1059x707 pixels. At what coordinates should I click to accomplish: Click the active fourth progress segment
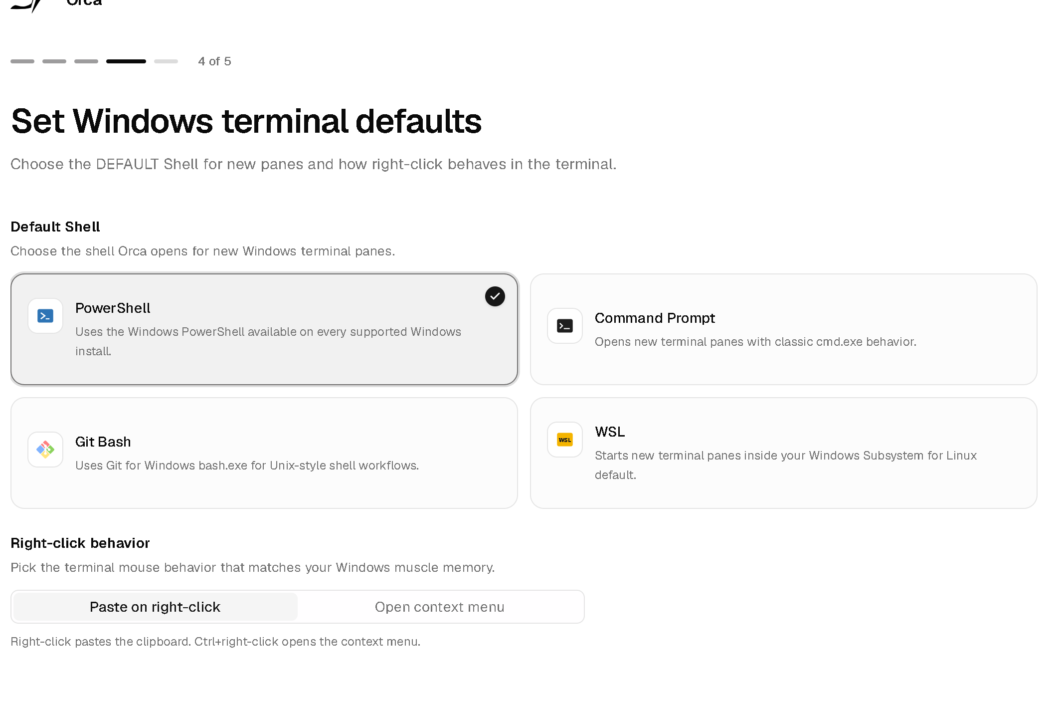(126, 61)
